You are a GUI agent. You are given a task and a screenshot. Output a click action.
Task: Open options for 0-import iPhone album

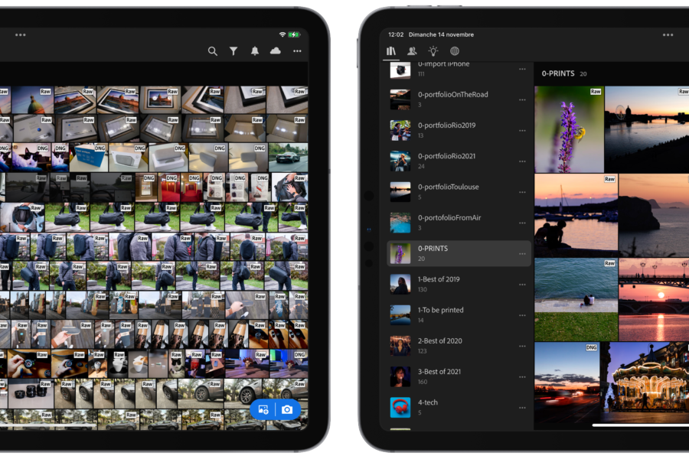pyautogui.click(x=522, y=69)
